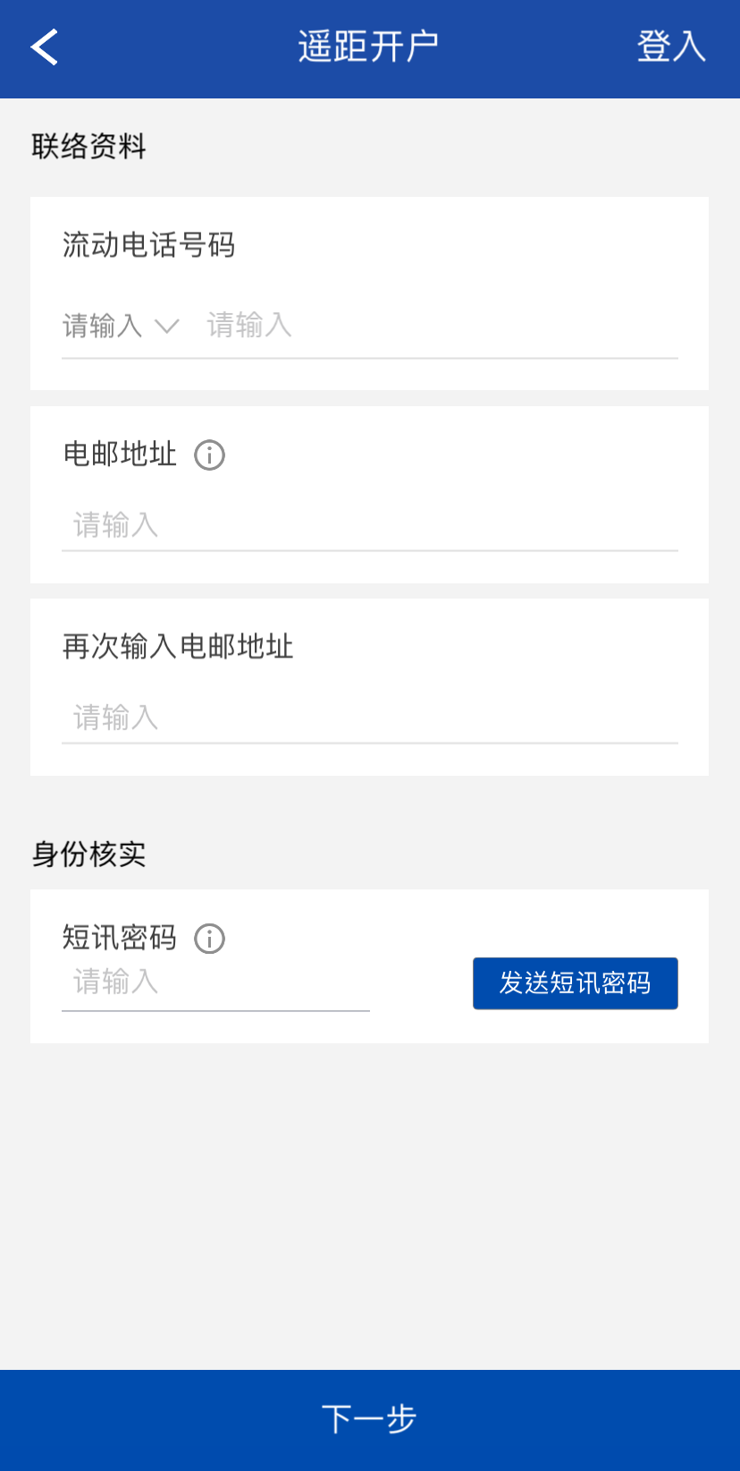
Task: Tap the 电邮地址 field label text
Action: click(120, 455)
